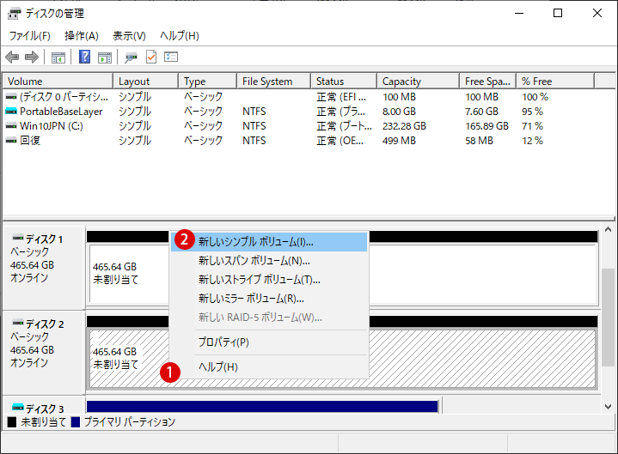Maximize the Disk Management window

pyautogui.click(x=558, y=14)
